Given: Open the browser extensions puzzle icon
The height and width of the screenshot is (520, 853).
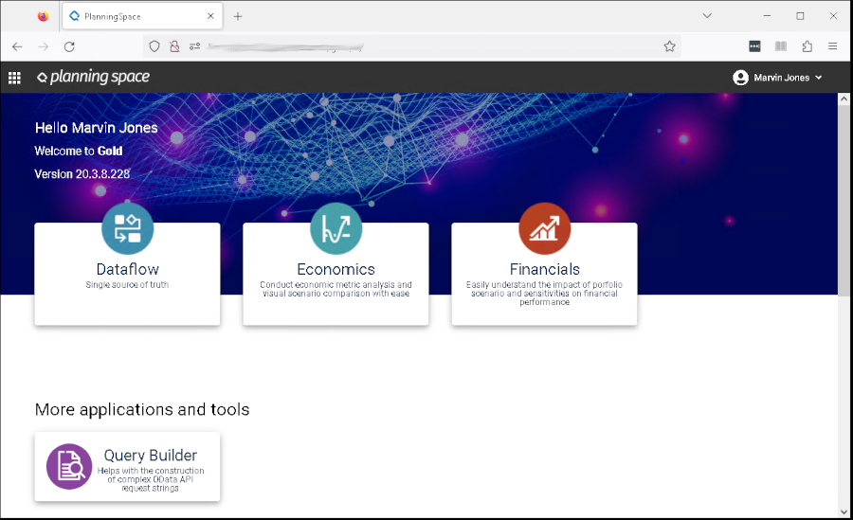Looking at the screenshot, I should (807, 46).
